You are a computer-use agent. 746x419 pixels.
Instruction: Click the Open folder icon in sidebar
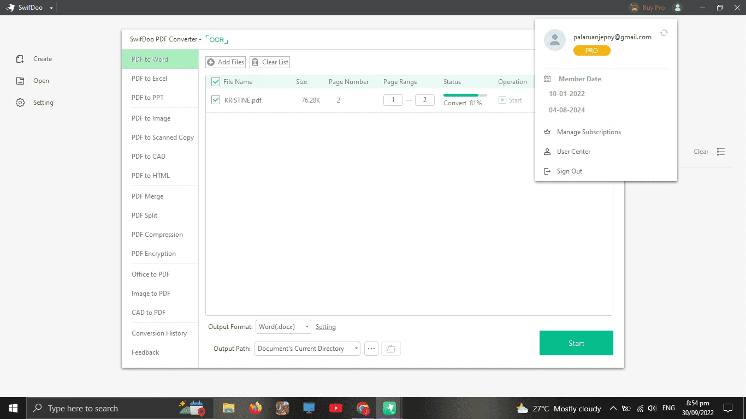(20, 81)
